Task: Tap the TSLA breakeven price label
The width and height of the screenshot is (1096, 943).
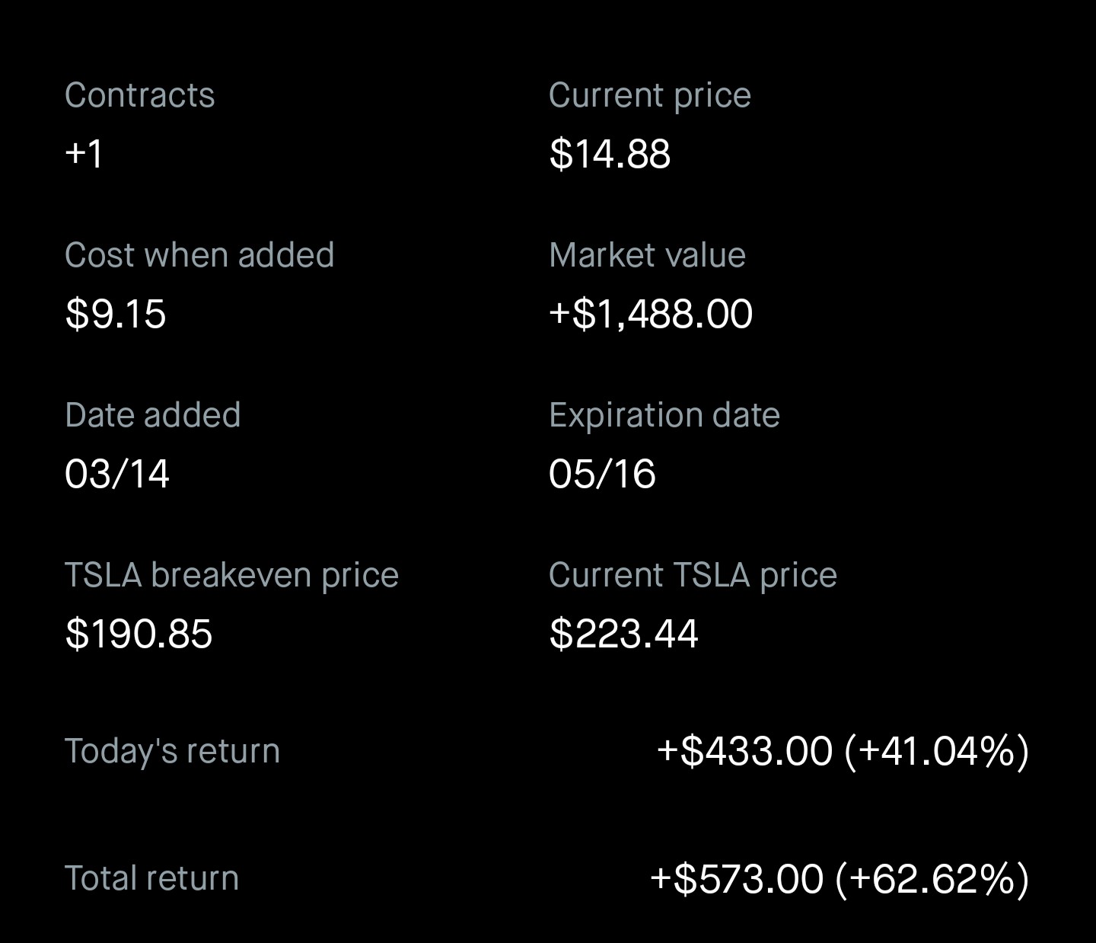Action: click(x=231, y=575)
